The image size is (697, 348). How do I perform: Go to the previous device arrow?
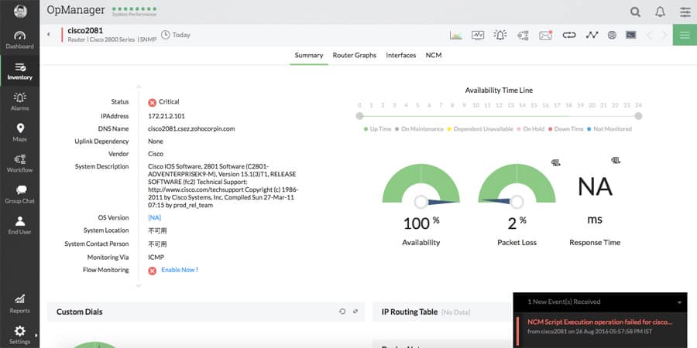point(649,35)
